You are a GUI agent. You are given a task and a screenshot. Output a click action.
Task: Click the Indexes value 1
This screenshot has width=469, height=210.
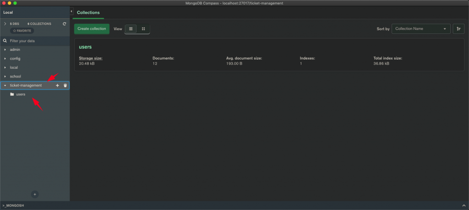click(x=301, y=64)
